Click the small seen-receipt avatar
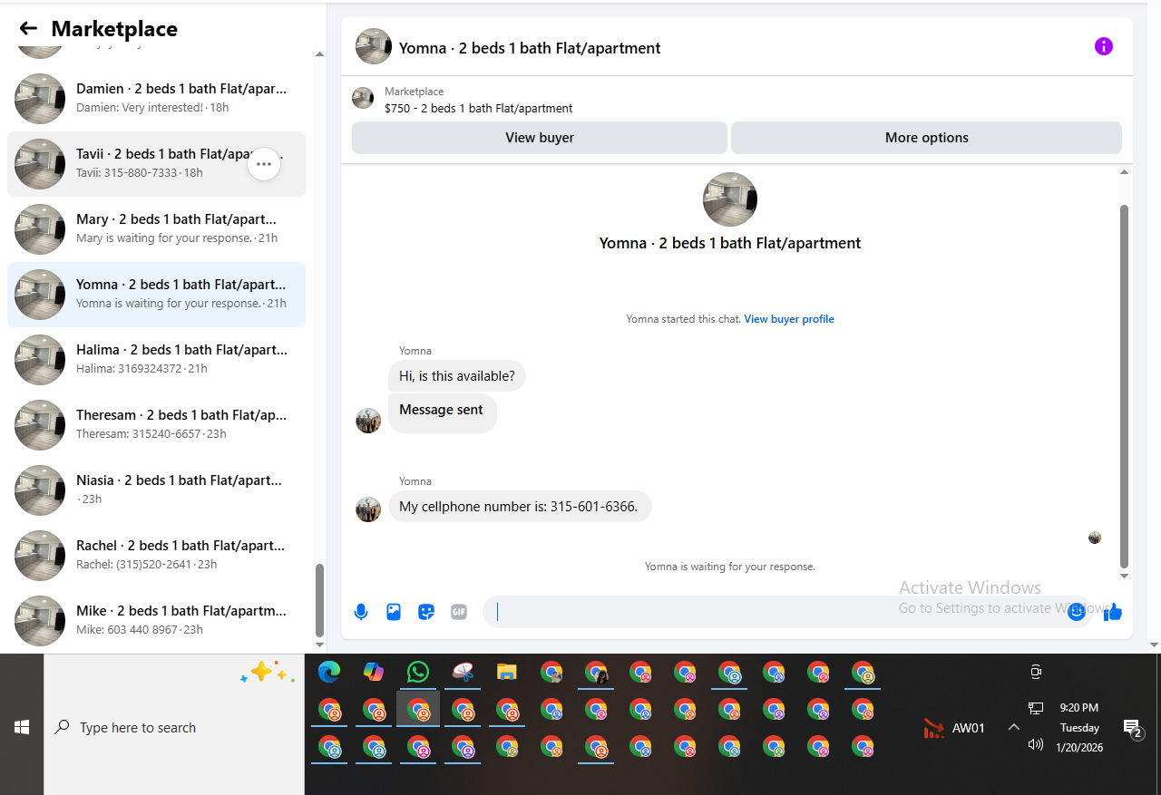Screen dimensions: 1161x795 pyautogui.click(x=1095, y=538)
